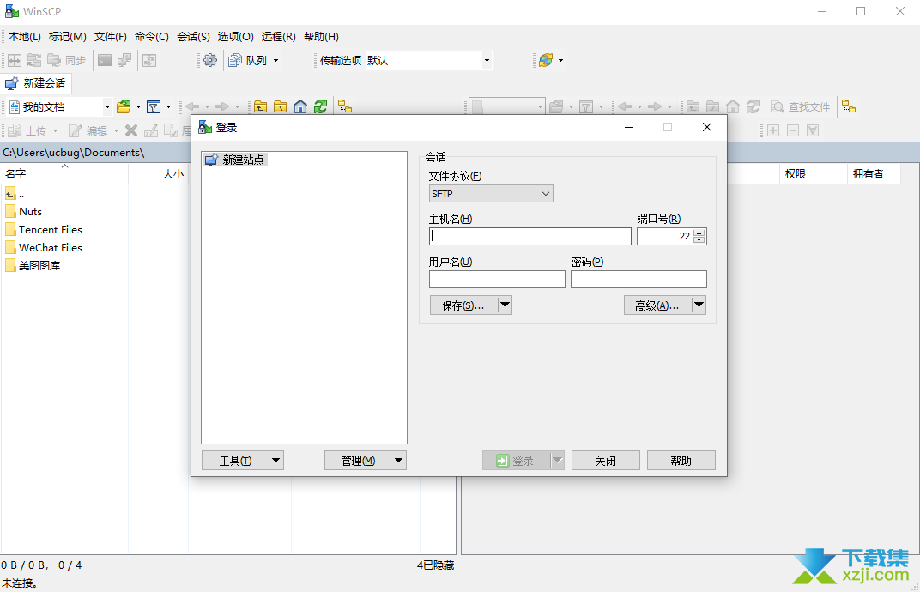Image resolution: width=920 pixels, height=592 pixels.
Task: Go to local root directory icon
Action: (x=281, y=106)
